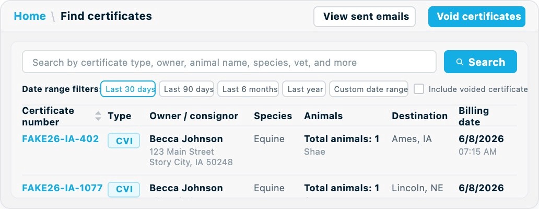
Task: Open certificate FAKE26-IA-402
Action: pos(61,139)
